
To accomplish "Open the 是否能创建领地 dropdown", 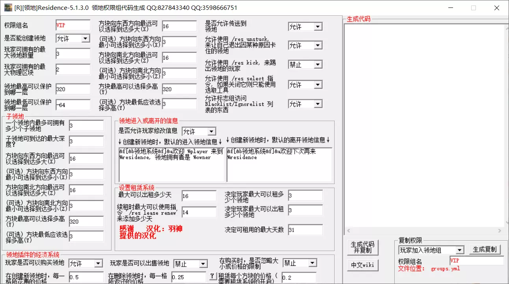I will [x=73, y=39].
